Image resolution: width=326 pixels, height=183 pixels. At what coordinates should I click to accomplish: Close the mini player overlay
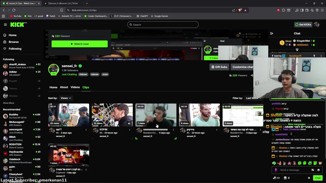coord(240,33)
